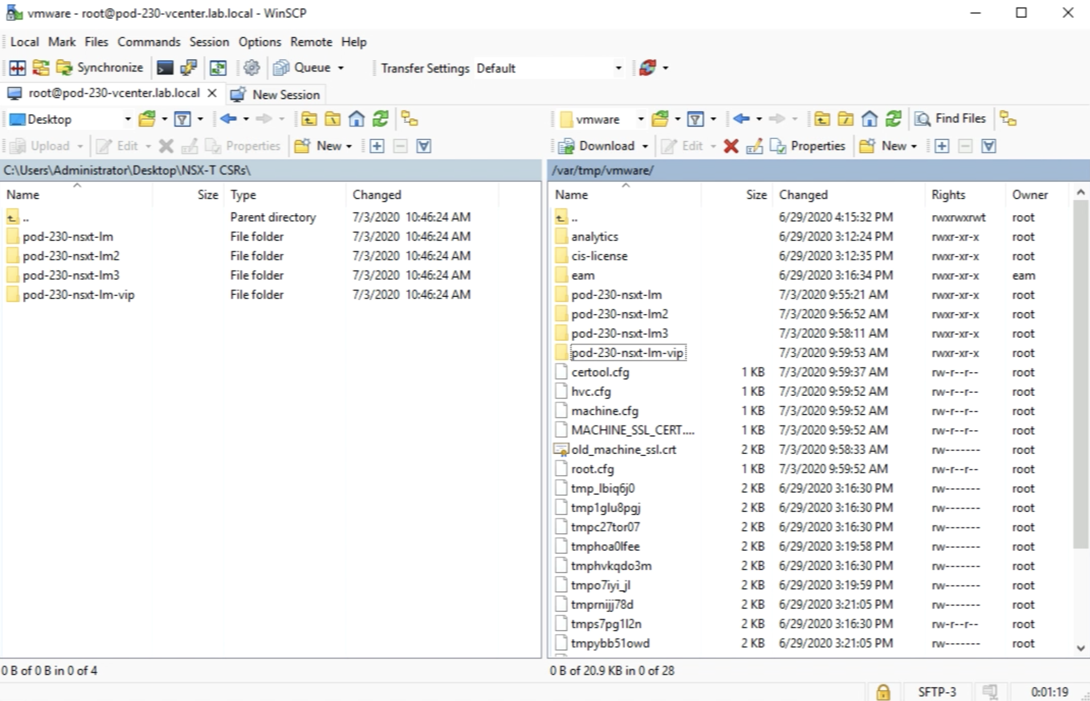This screenshot has height=701, width=1090.
Task: Open the local Desktop drive dropdown
Action: pos(127,119)
